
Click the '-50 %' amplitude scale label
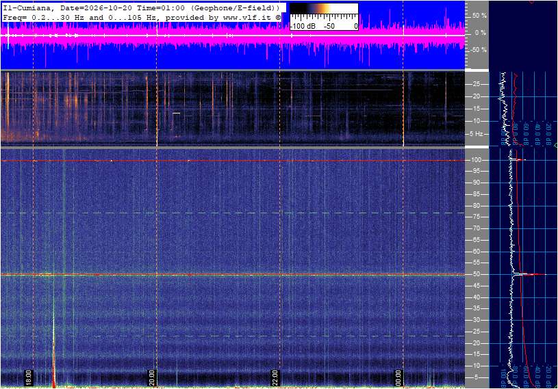coord(478,50)
